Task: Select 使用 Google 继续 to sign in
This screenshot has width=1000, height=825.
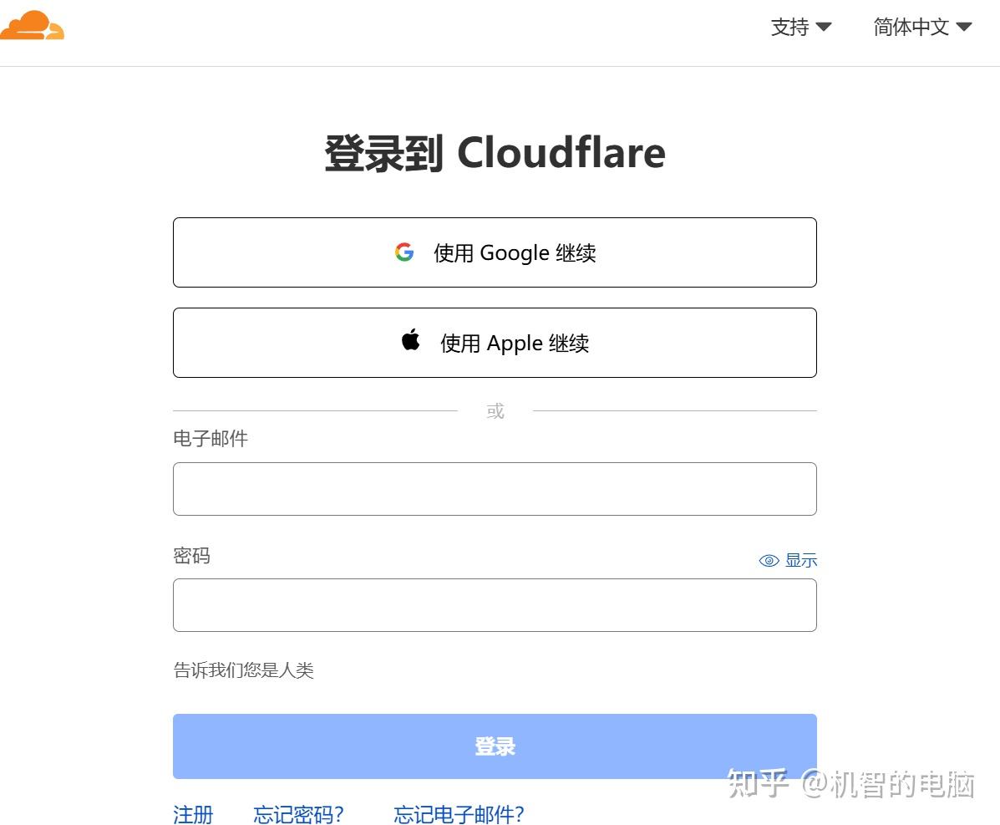Action: [495, 252]
